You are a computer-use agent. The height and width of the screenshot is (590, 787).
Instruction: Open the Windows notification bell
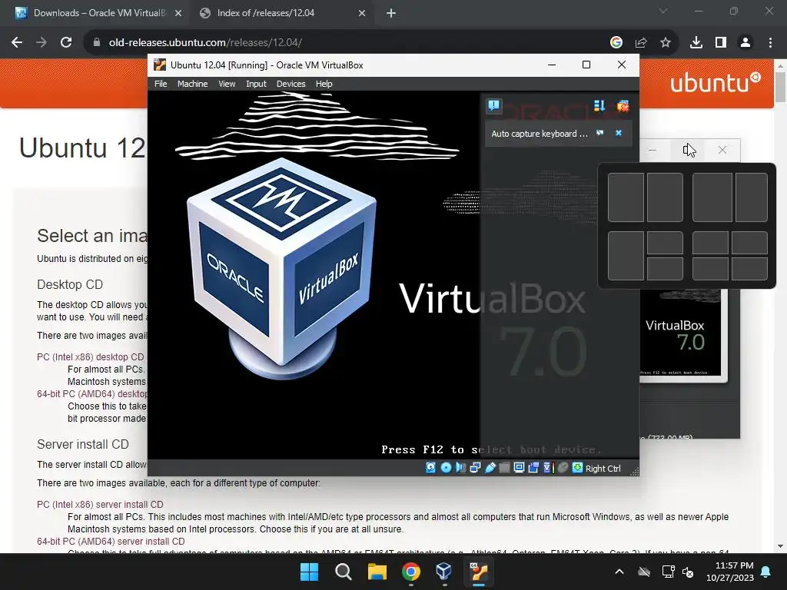pyautogui.click(x=766, y=572)
